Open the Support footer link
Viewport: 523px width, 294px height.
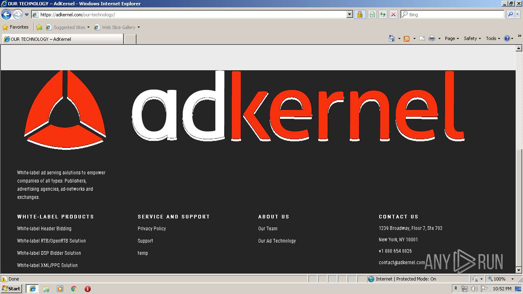click(x=145, y=241)
